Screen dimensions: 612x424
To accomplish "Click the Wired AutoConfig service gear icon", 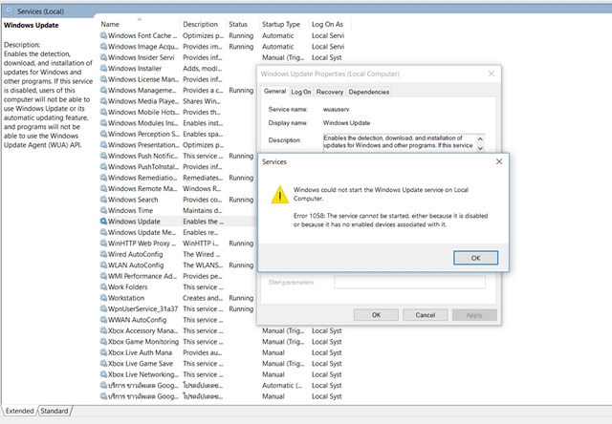I will coord(103,254).
